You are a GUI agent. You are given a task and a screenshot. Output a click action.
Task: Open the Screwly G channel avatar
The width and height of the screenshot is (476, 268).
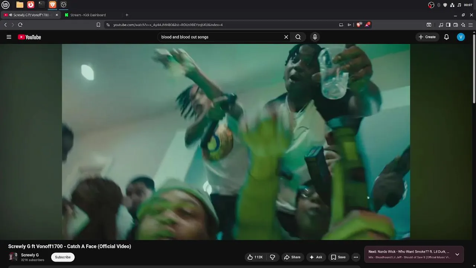coord(13,257)
